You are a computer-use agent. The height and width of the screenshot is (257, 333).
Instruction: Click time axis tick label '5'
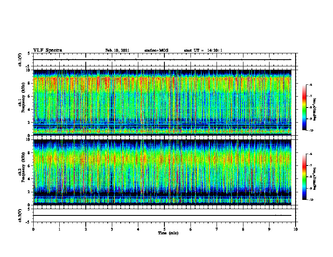164,229
